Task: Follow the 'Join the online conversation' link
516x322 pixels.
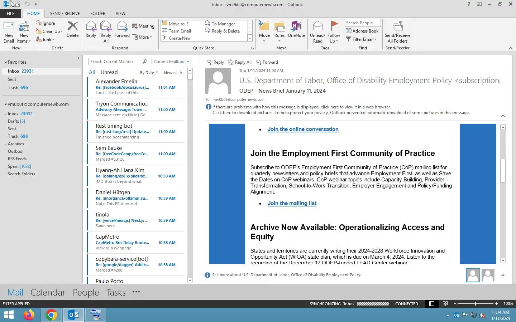Action: pos(303,129)
